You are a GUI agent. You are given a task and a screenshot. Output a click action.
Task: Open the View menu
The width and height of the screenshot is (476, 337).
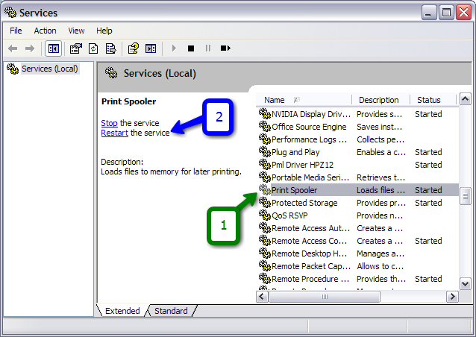(x=76, y=31)
